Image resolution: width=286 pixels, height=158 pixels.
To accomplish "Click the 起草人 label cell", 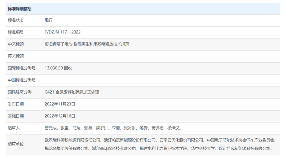I will 14,128.
